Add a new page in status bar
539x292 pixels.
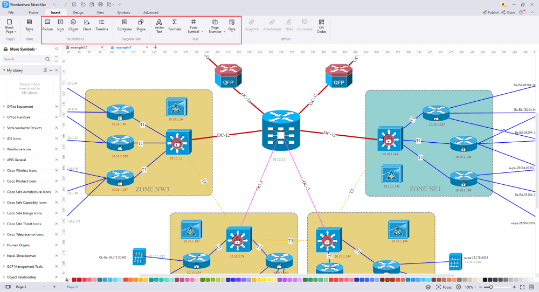[54, 287]
